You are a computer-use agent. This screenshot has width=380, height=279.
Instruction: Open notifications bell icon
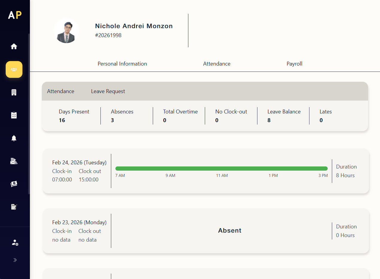pyautogui.click(x=14, y=138)
